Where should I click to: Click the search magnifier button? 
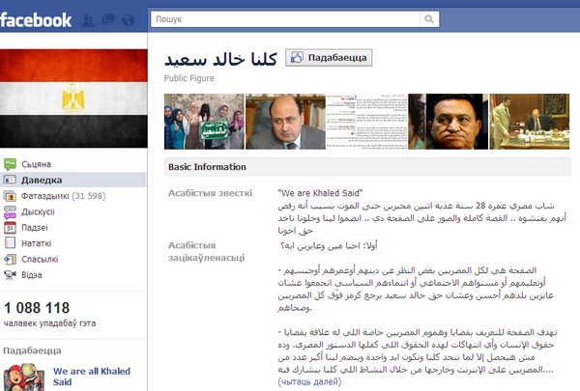(x=429, y=19)
